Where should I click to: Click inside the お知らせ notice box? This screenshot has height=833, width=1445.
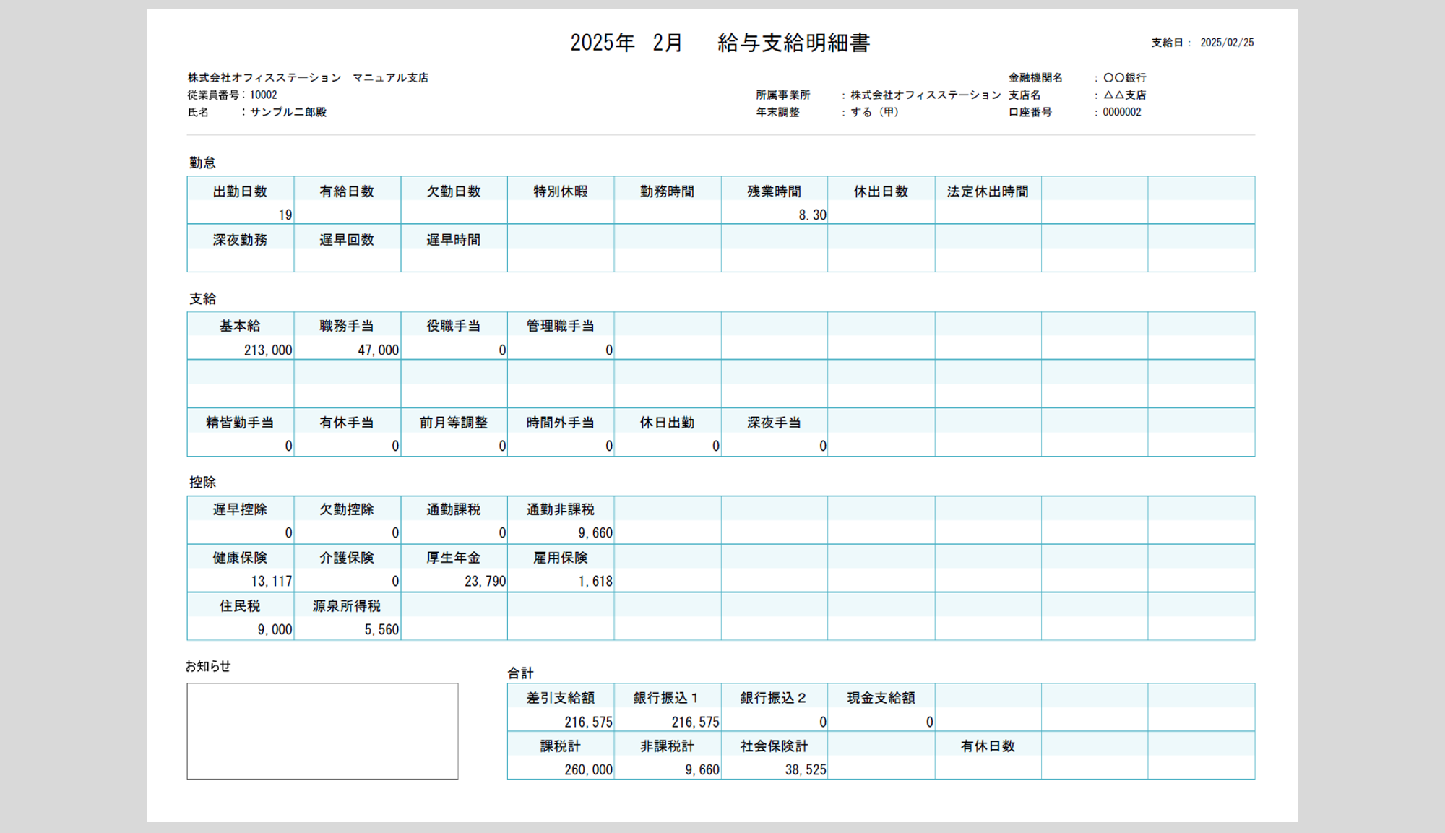(322, 731)
